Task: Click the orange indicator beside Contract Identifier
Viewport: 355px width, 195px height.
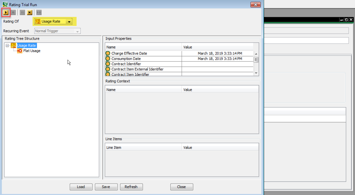Action: [108, 64]
